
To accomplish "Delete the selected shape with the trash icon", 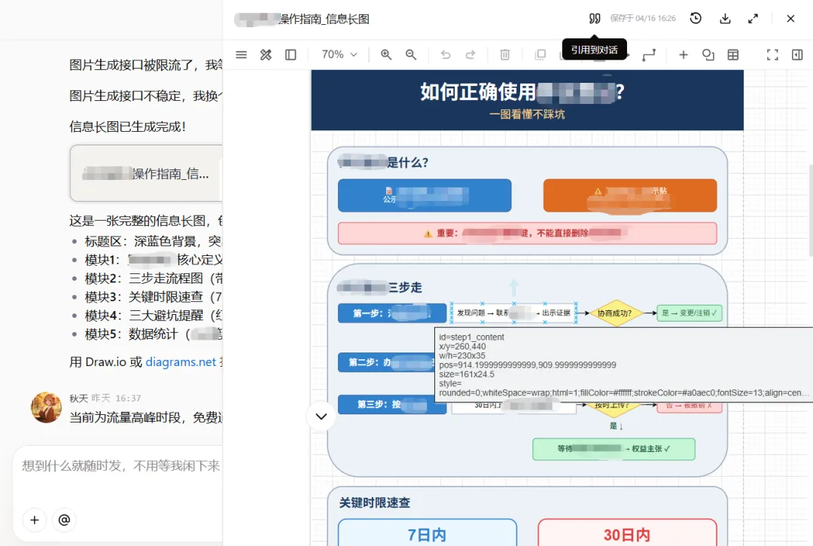I will [505, 54].
